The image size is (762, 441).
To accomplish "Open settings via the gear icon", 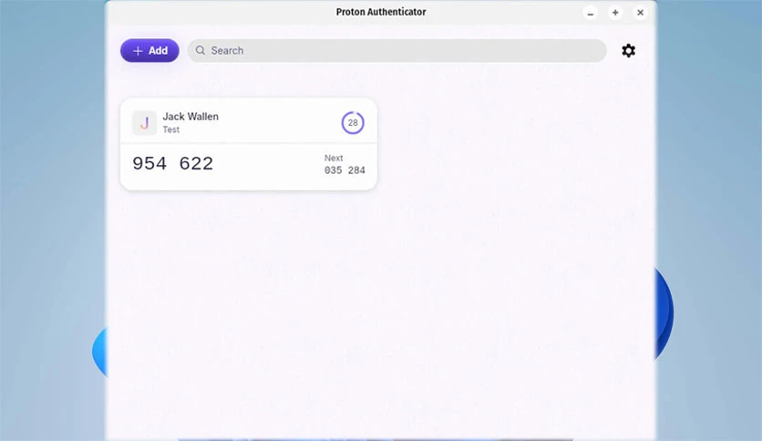I will tap(628, 50).
